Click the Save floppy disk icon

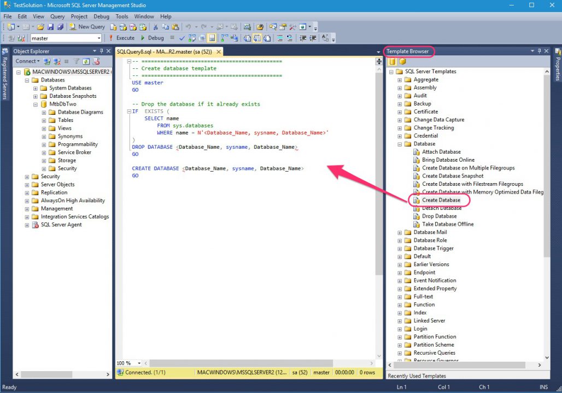tap(50, 27)
